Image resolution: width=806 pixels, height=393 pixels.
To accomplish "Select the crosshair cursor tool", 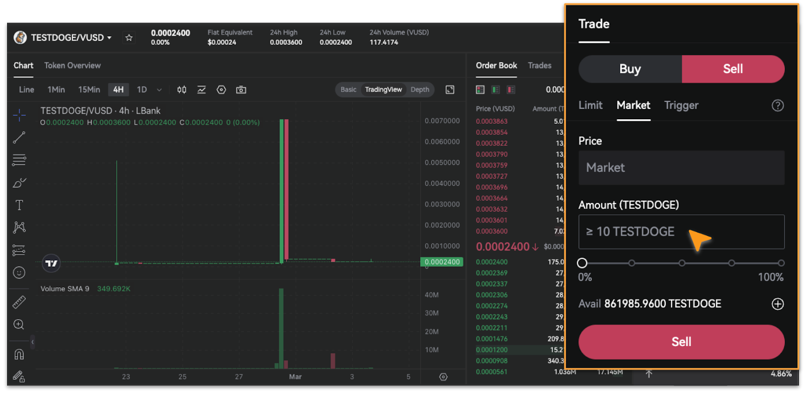I will click(19, 115).
